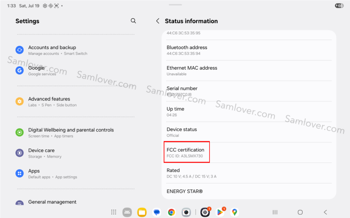
Task: Tap the Google services subtitle
Action: click(x=42, y=74)
